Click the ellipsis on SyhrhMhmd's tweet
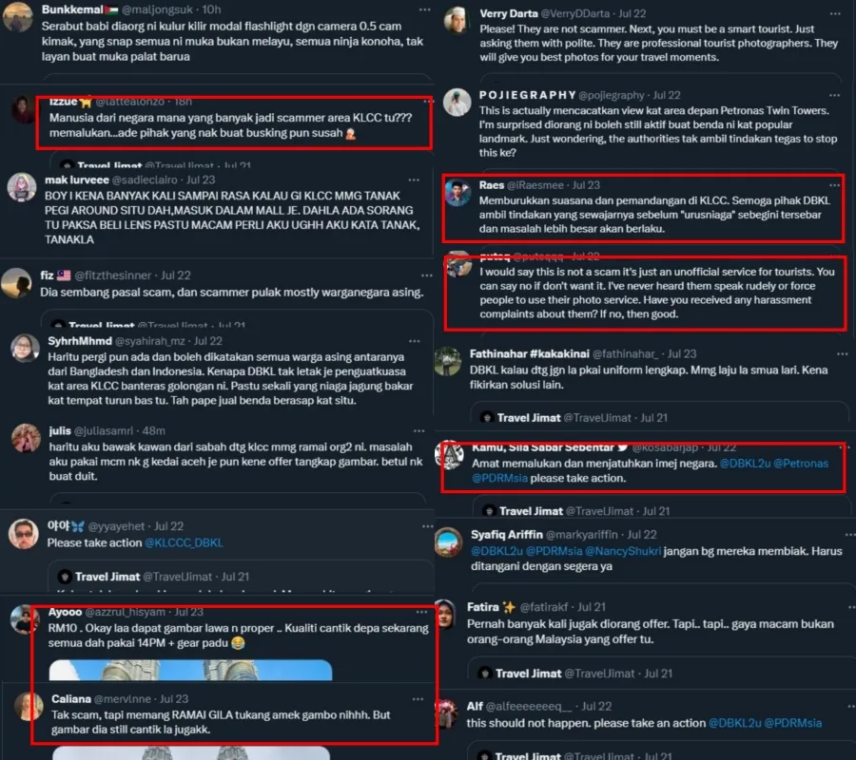The height and width of the screenshot is (760, 856). click(415, 341)
